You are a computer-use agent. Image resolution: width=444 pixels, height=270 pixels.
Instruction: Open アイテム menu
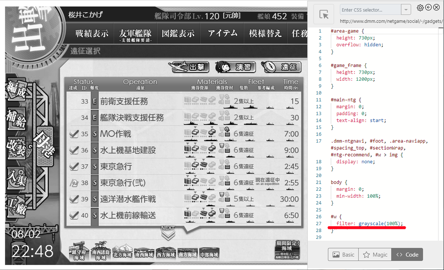point(222,34)
